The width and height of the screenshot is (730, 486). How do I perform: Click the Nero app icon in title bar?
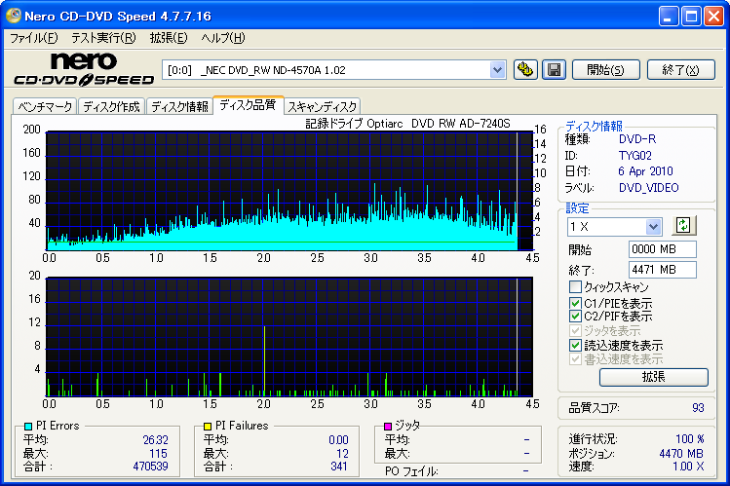[x=13, y=16]
